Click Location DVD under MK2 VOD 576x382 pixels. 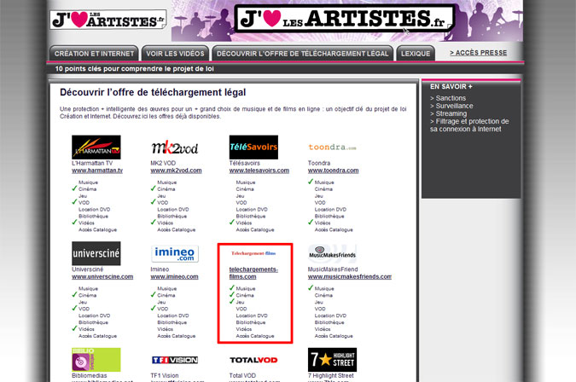point(173,210)
